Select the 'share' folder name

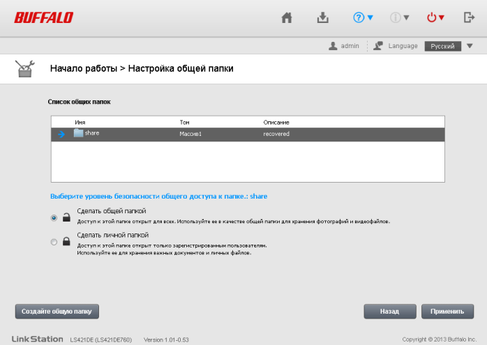(x=92, y=133)
